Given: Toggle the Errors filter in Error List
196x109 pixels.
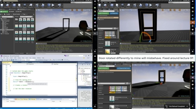Looking at the screenshot, I should pos(17,99).
